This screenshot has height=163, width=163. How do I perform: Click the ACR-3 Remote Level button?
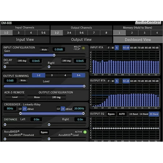click(x=15, y=97)
